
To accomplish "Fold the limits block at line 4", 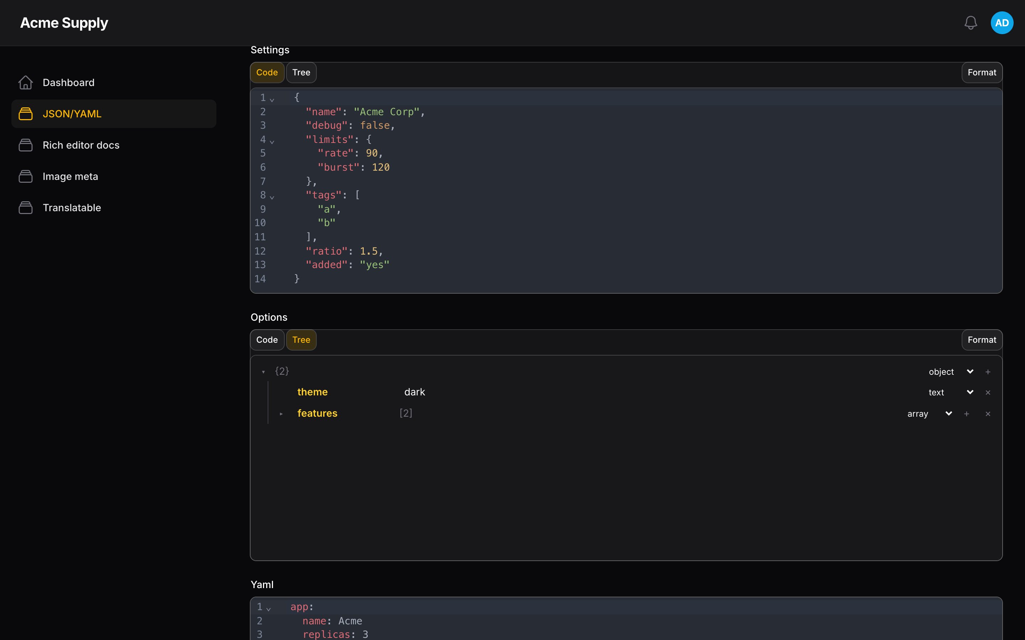I will [272, 142].
